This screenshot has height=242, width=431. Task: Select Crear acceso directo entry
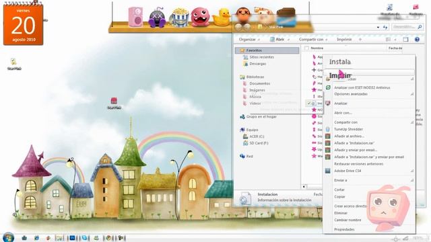[x=350, y=206]
